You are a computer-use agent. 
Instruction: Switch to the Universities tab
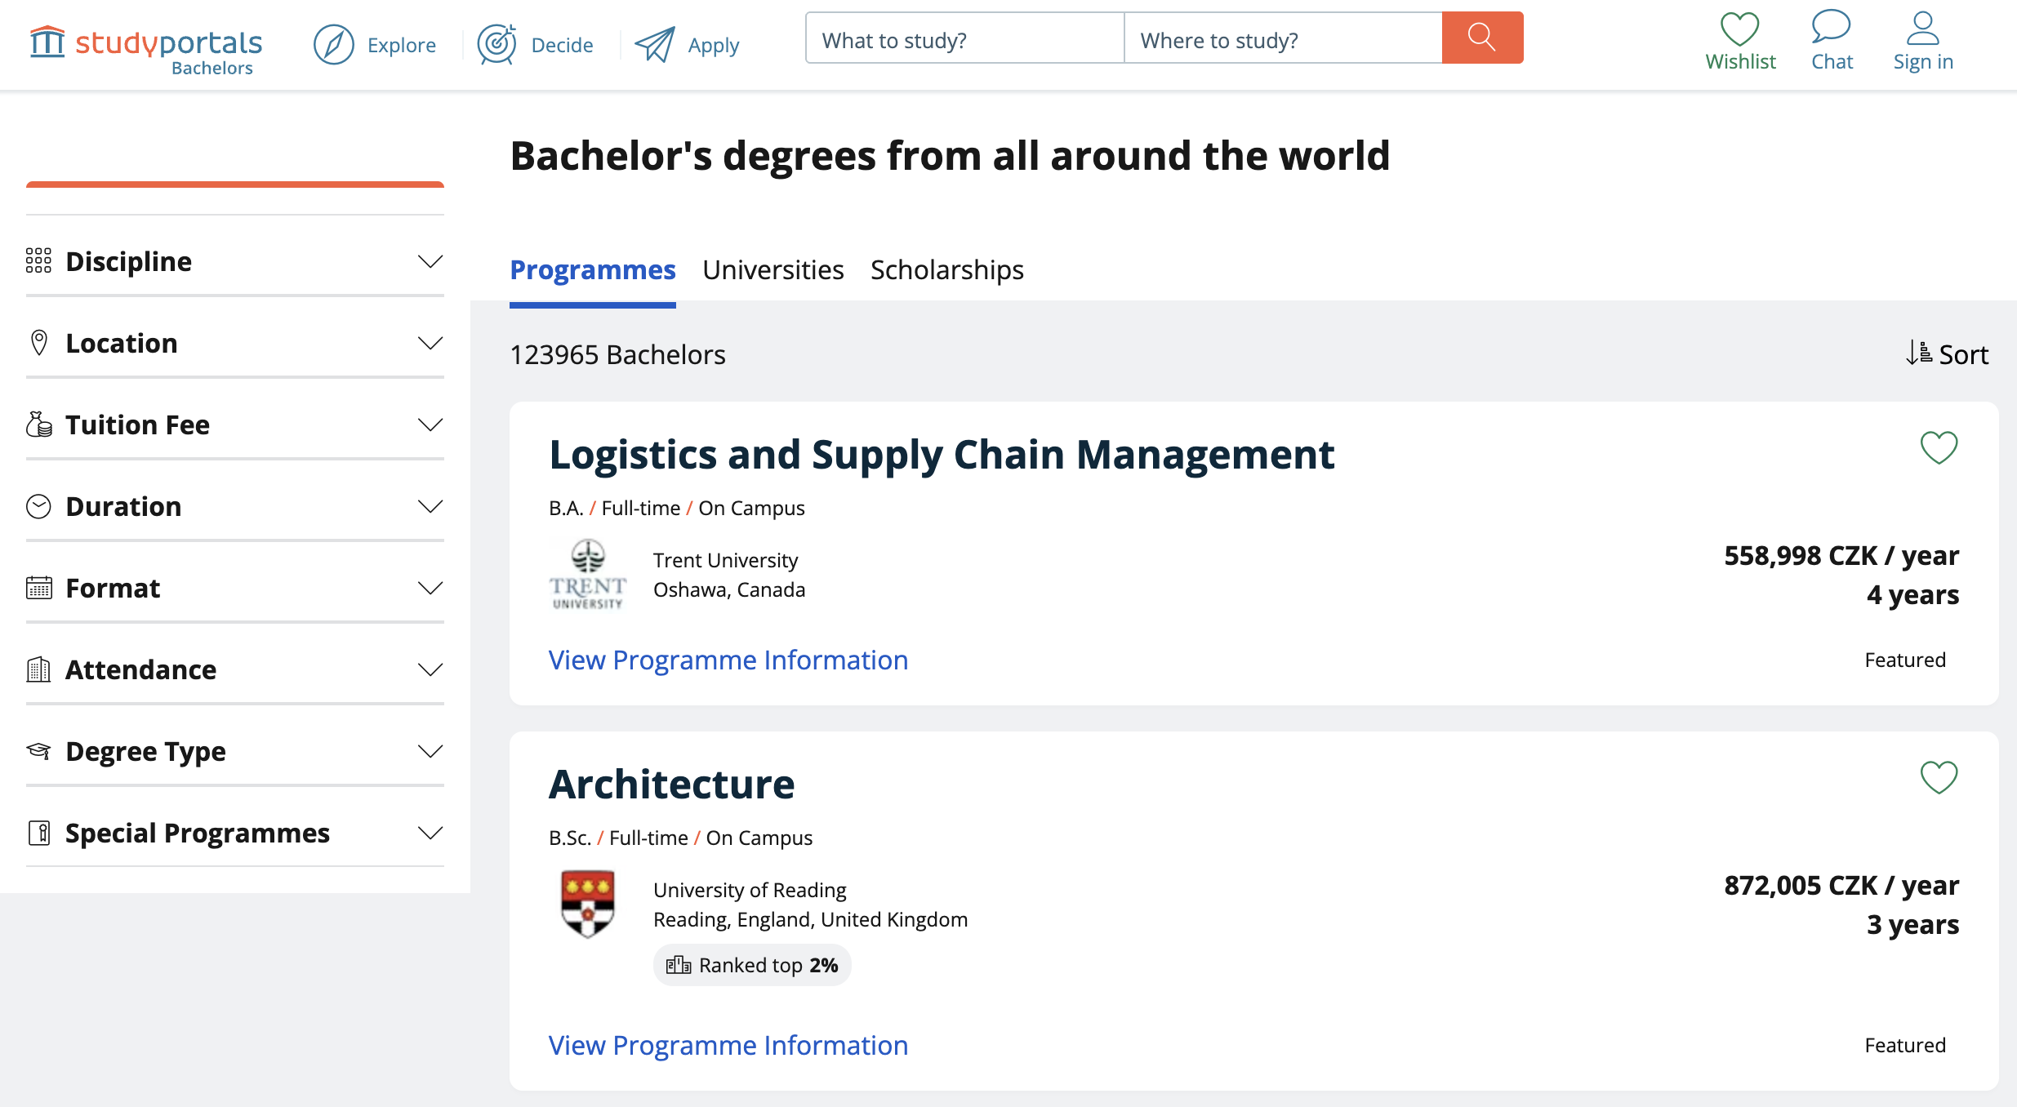[x=773, y=269]
